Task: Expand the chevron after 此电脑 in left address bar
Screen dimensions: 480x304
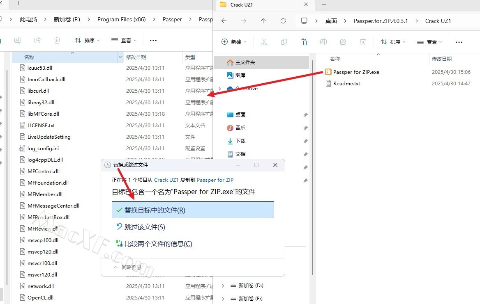Action: (45, 19)
